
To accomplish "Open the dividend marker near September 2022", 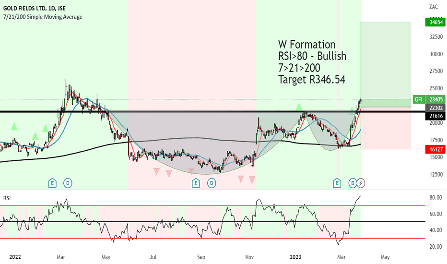I will click(211, 183).
